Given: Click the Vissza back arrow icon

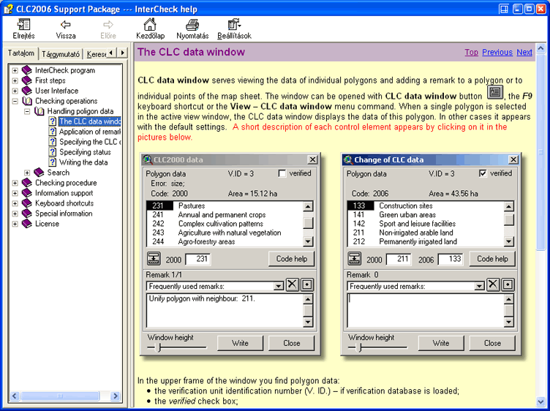Looking at the screenshot, I should coord(65,26).
